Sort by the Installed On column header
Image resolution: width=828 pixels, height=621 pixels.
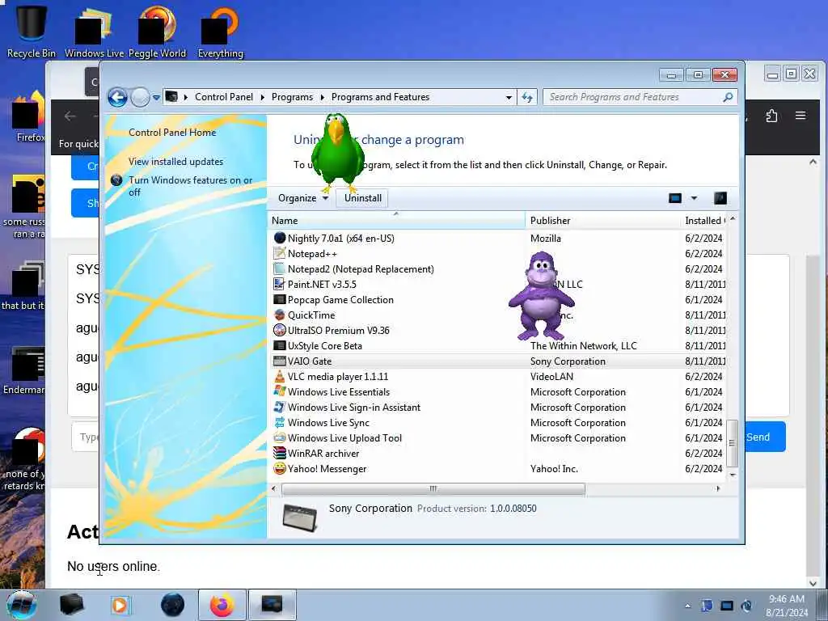point(704,221)
